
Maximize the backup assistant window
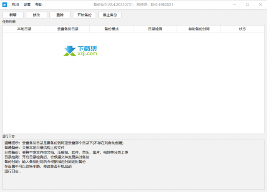click(247, 5)
